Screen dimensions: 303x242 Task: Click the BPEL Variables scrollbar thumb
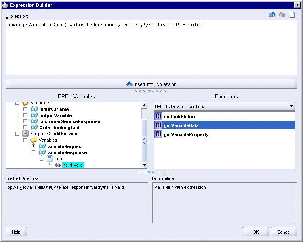(144, 140)
